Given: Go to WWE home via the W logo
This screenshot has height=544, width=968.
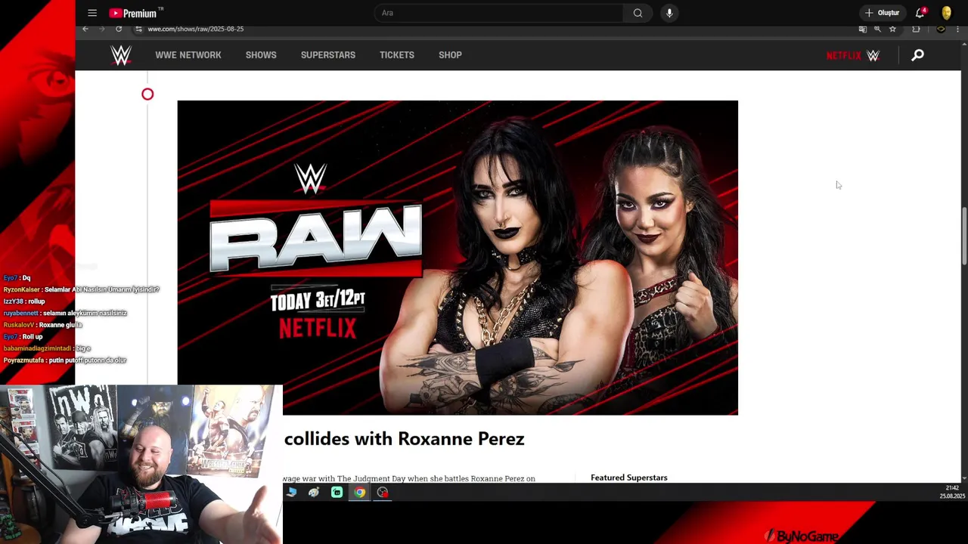Looking at the screenshot, I should pyautogui.click(x=121, y=54).
